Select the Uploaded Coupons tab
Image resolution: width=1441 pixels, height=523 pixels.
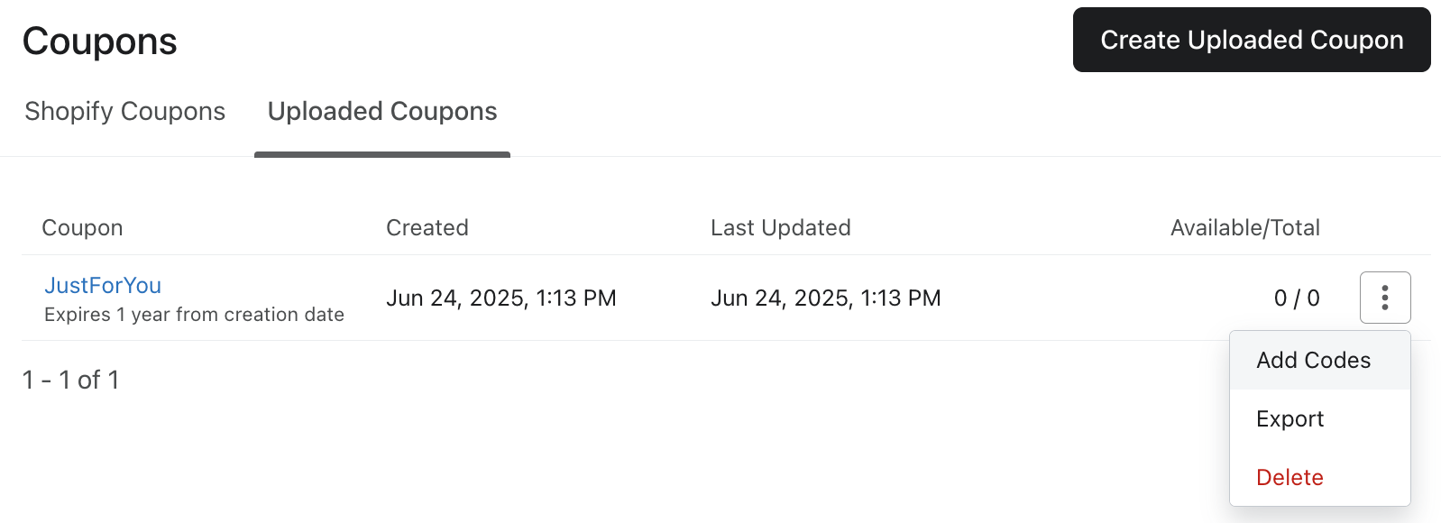pos(382,112)
